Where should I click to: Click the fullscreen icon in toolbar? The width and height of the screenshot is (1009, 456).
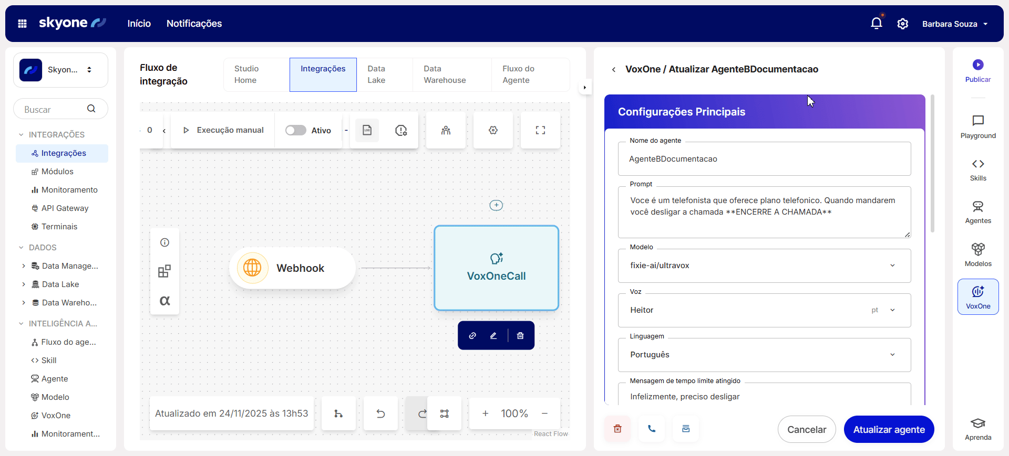[x=540, y=130]
